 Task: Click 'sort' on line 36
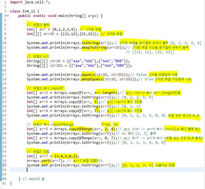[46, 161]
